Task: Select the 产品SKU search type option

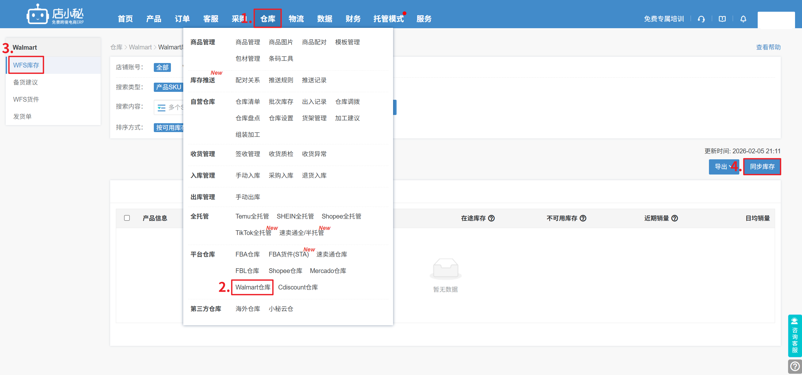Action: pos(168,87)
